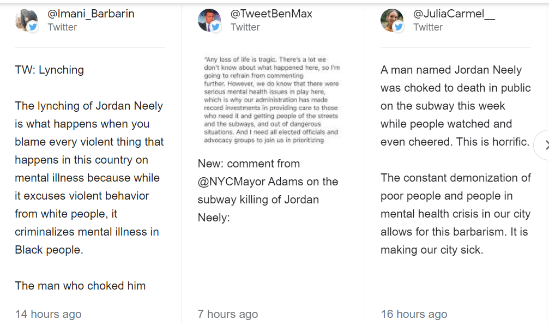Image resolution: width=549 pixels, height=325 pixels.
Task: Click Twitter source label under @Imani_Barbarin
Action: click(x=62, y=27)
